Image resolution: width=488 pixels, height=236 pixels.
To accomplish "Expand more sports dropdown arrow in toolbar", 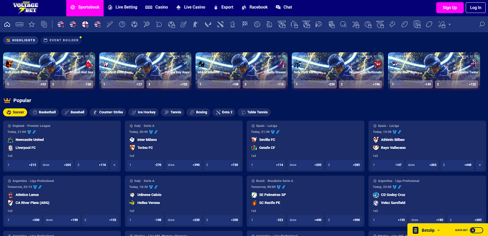I will click(449, 25).
